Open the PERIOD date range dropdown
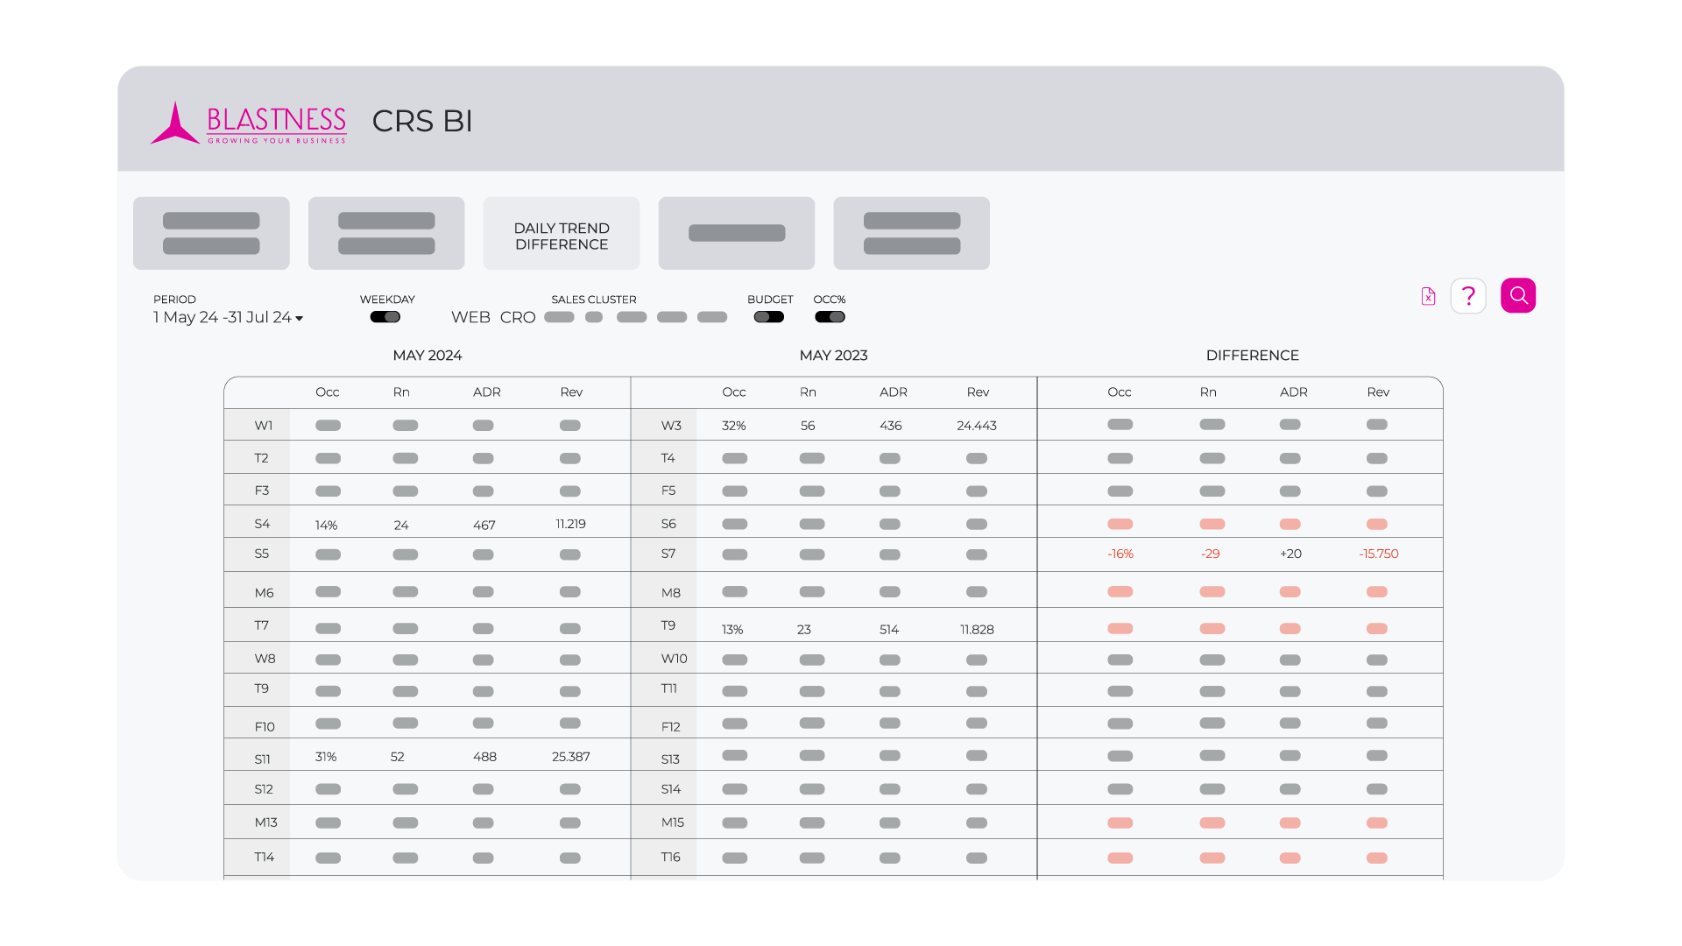1682x946 pixels. click(x=223, y=317)
